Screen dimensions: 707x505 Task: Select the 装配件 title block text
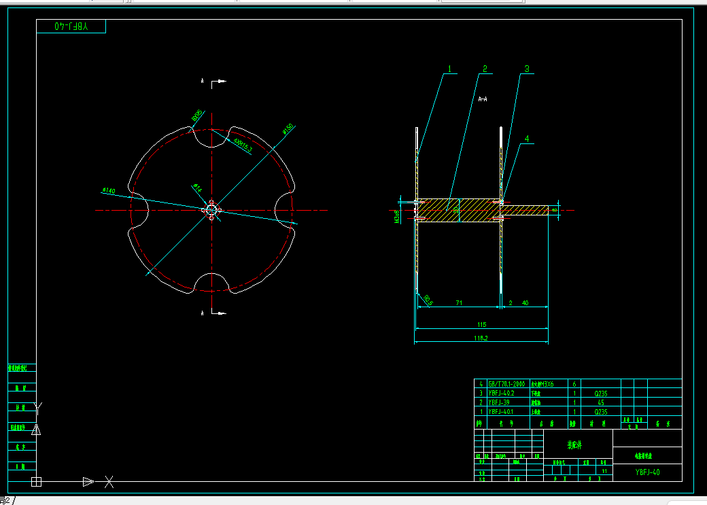(x=574, y=445)
